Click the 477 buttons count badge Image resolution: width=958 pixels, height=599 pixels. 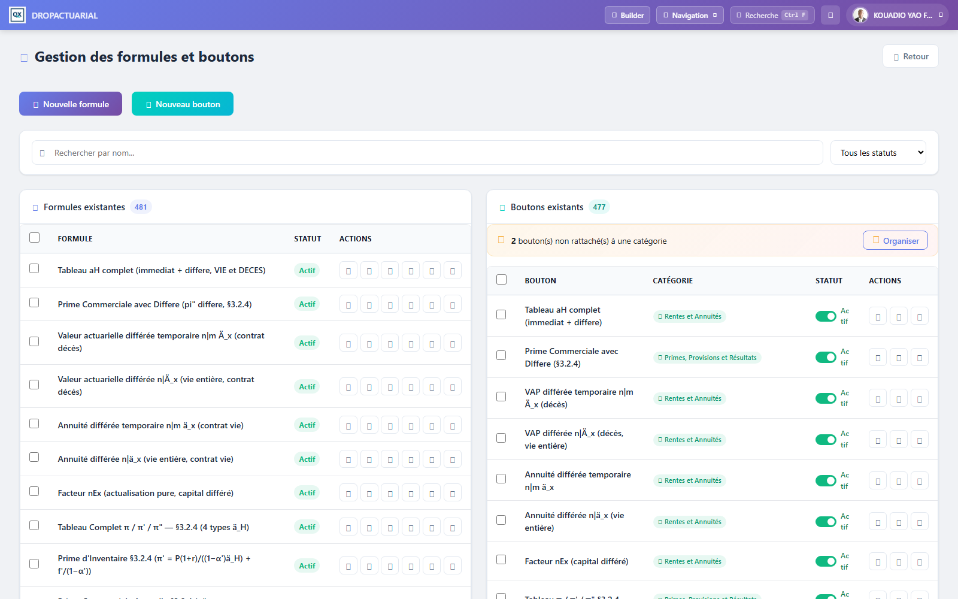click(599, 207)
